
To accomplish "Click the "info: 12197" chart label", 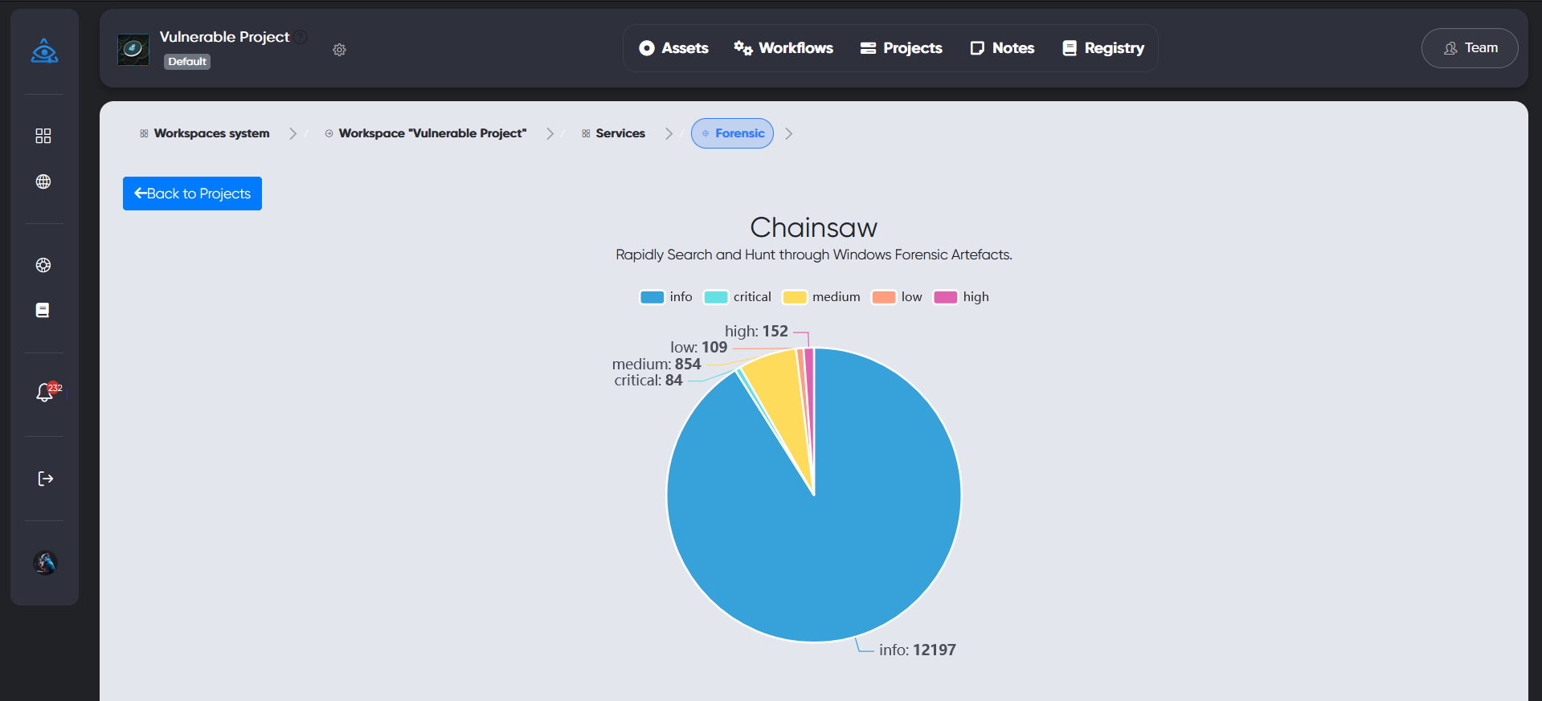I will pos(918,650).
